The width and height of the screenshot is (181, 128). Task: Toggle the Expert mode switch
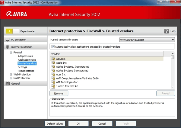click(12, 31)
